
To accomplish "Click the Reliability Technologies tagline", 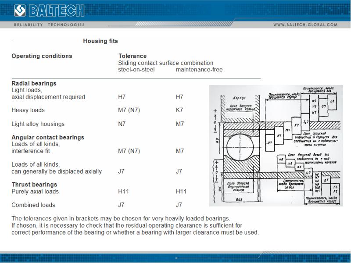I will (49, 25).
